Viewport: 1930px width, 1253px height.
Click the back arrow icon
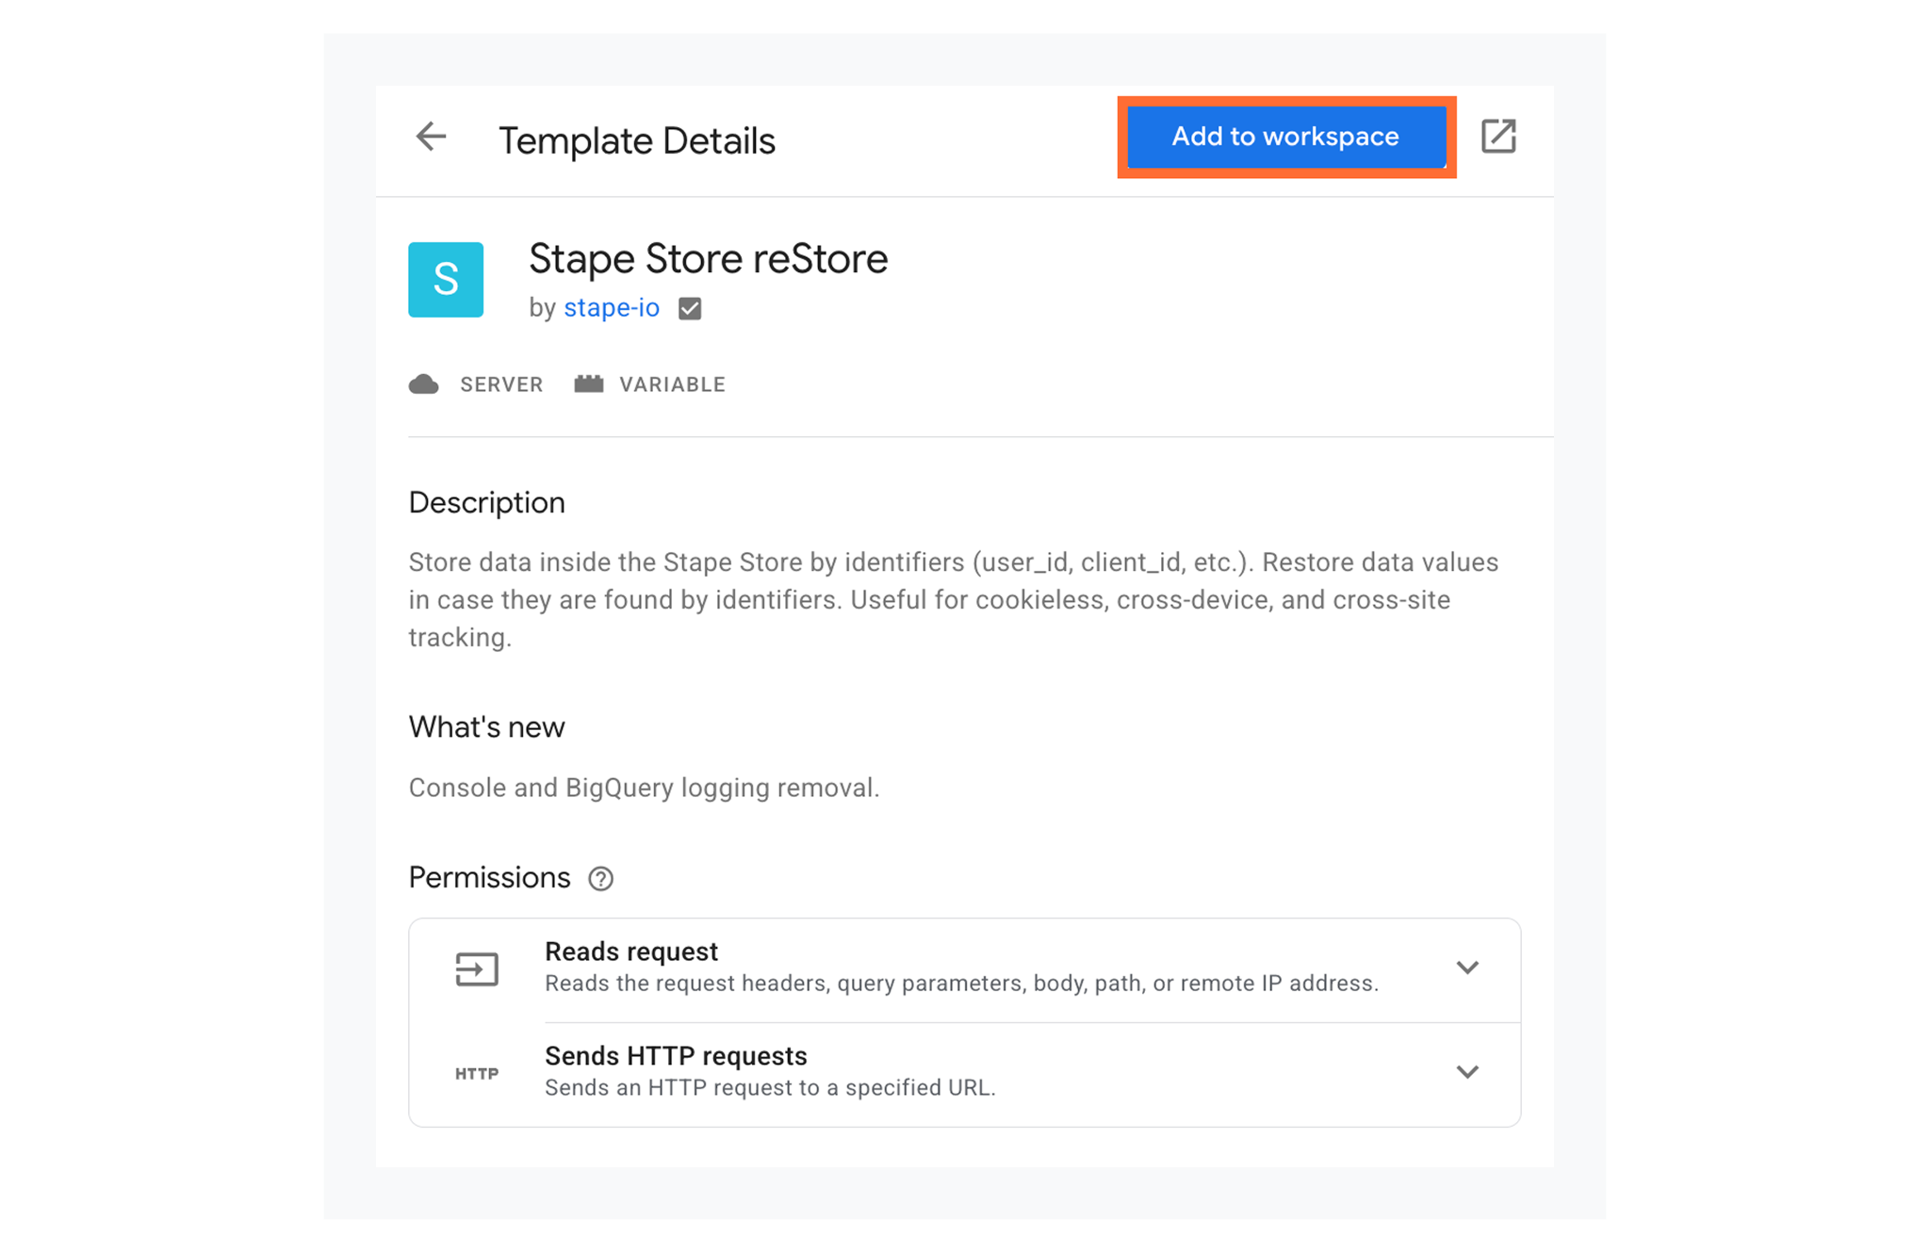[x=431, y=137]
